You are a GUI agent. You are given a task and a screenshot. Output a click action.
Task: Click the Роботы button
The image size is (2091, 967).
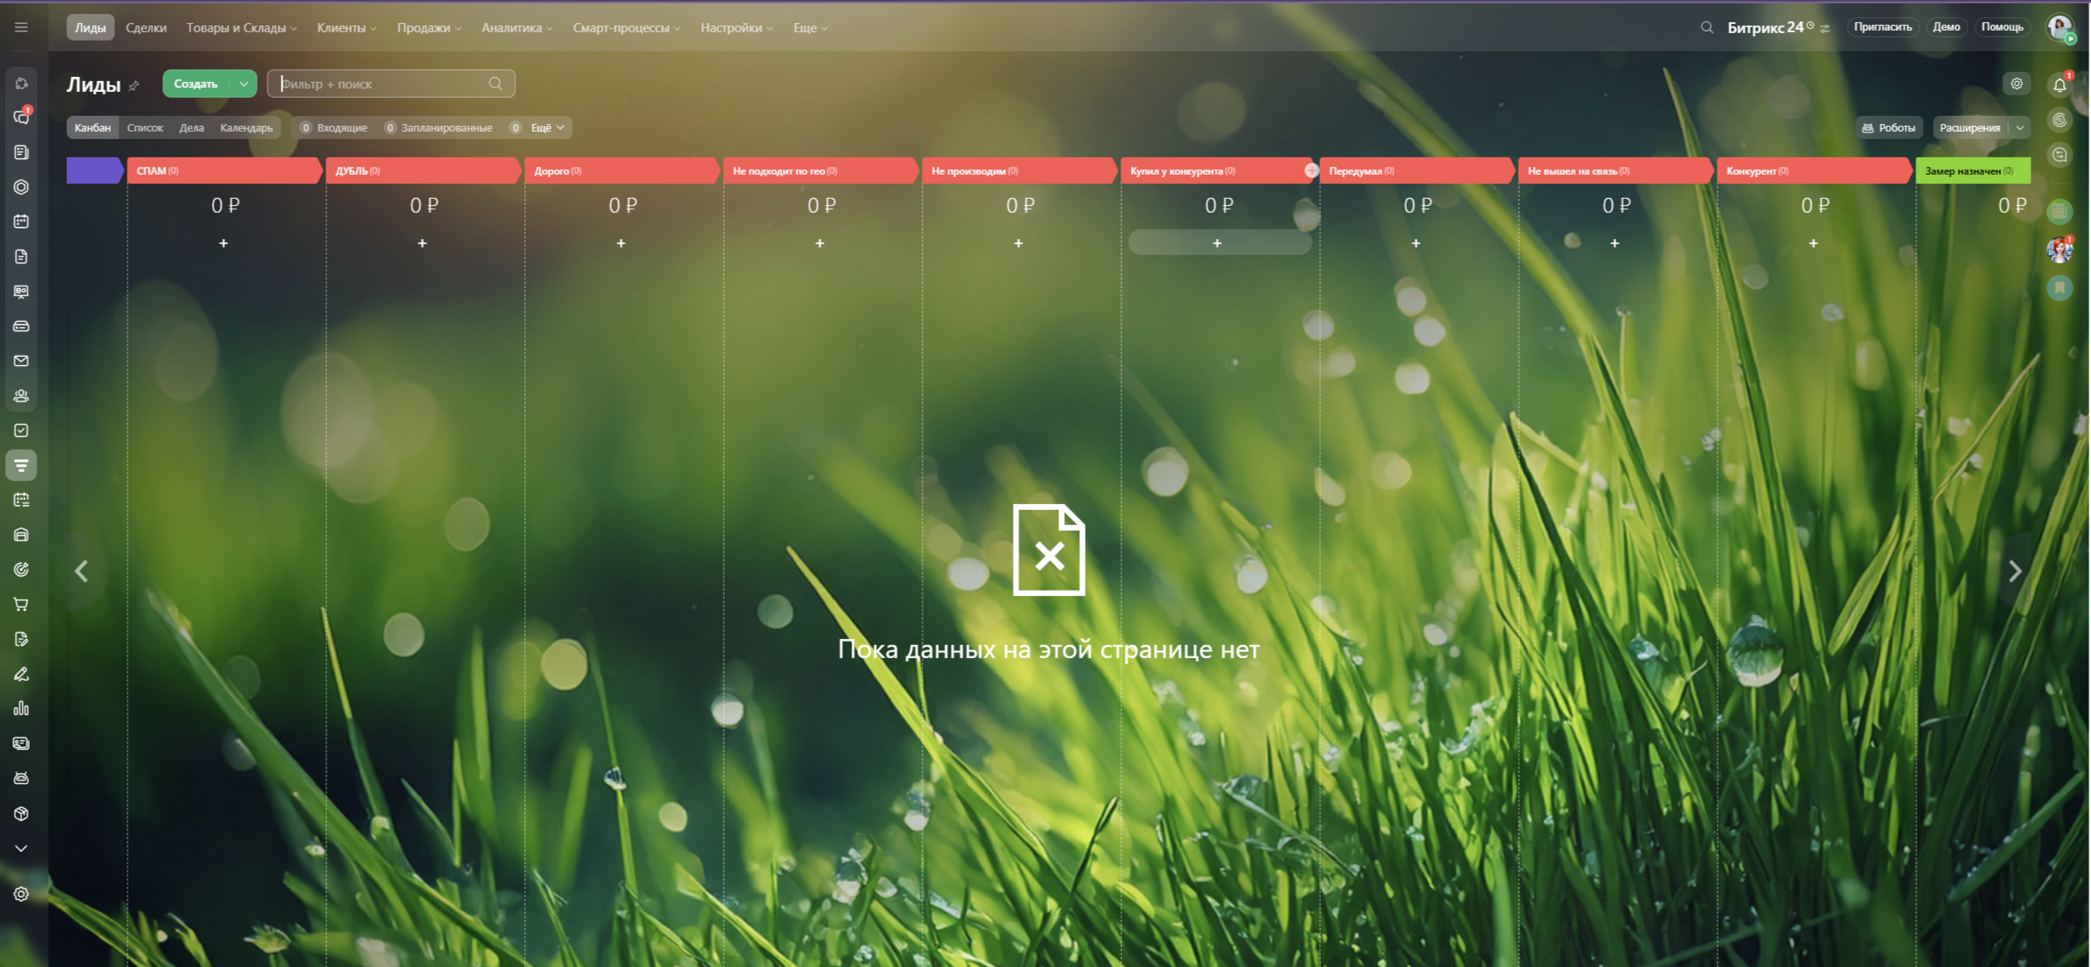1887,127
